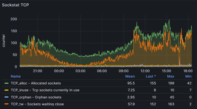Sort the legend by the Min column
This screenshot has width=197, height=109.
188,76
